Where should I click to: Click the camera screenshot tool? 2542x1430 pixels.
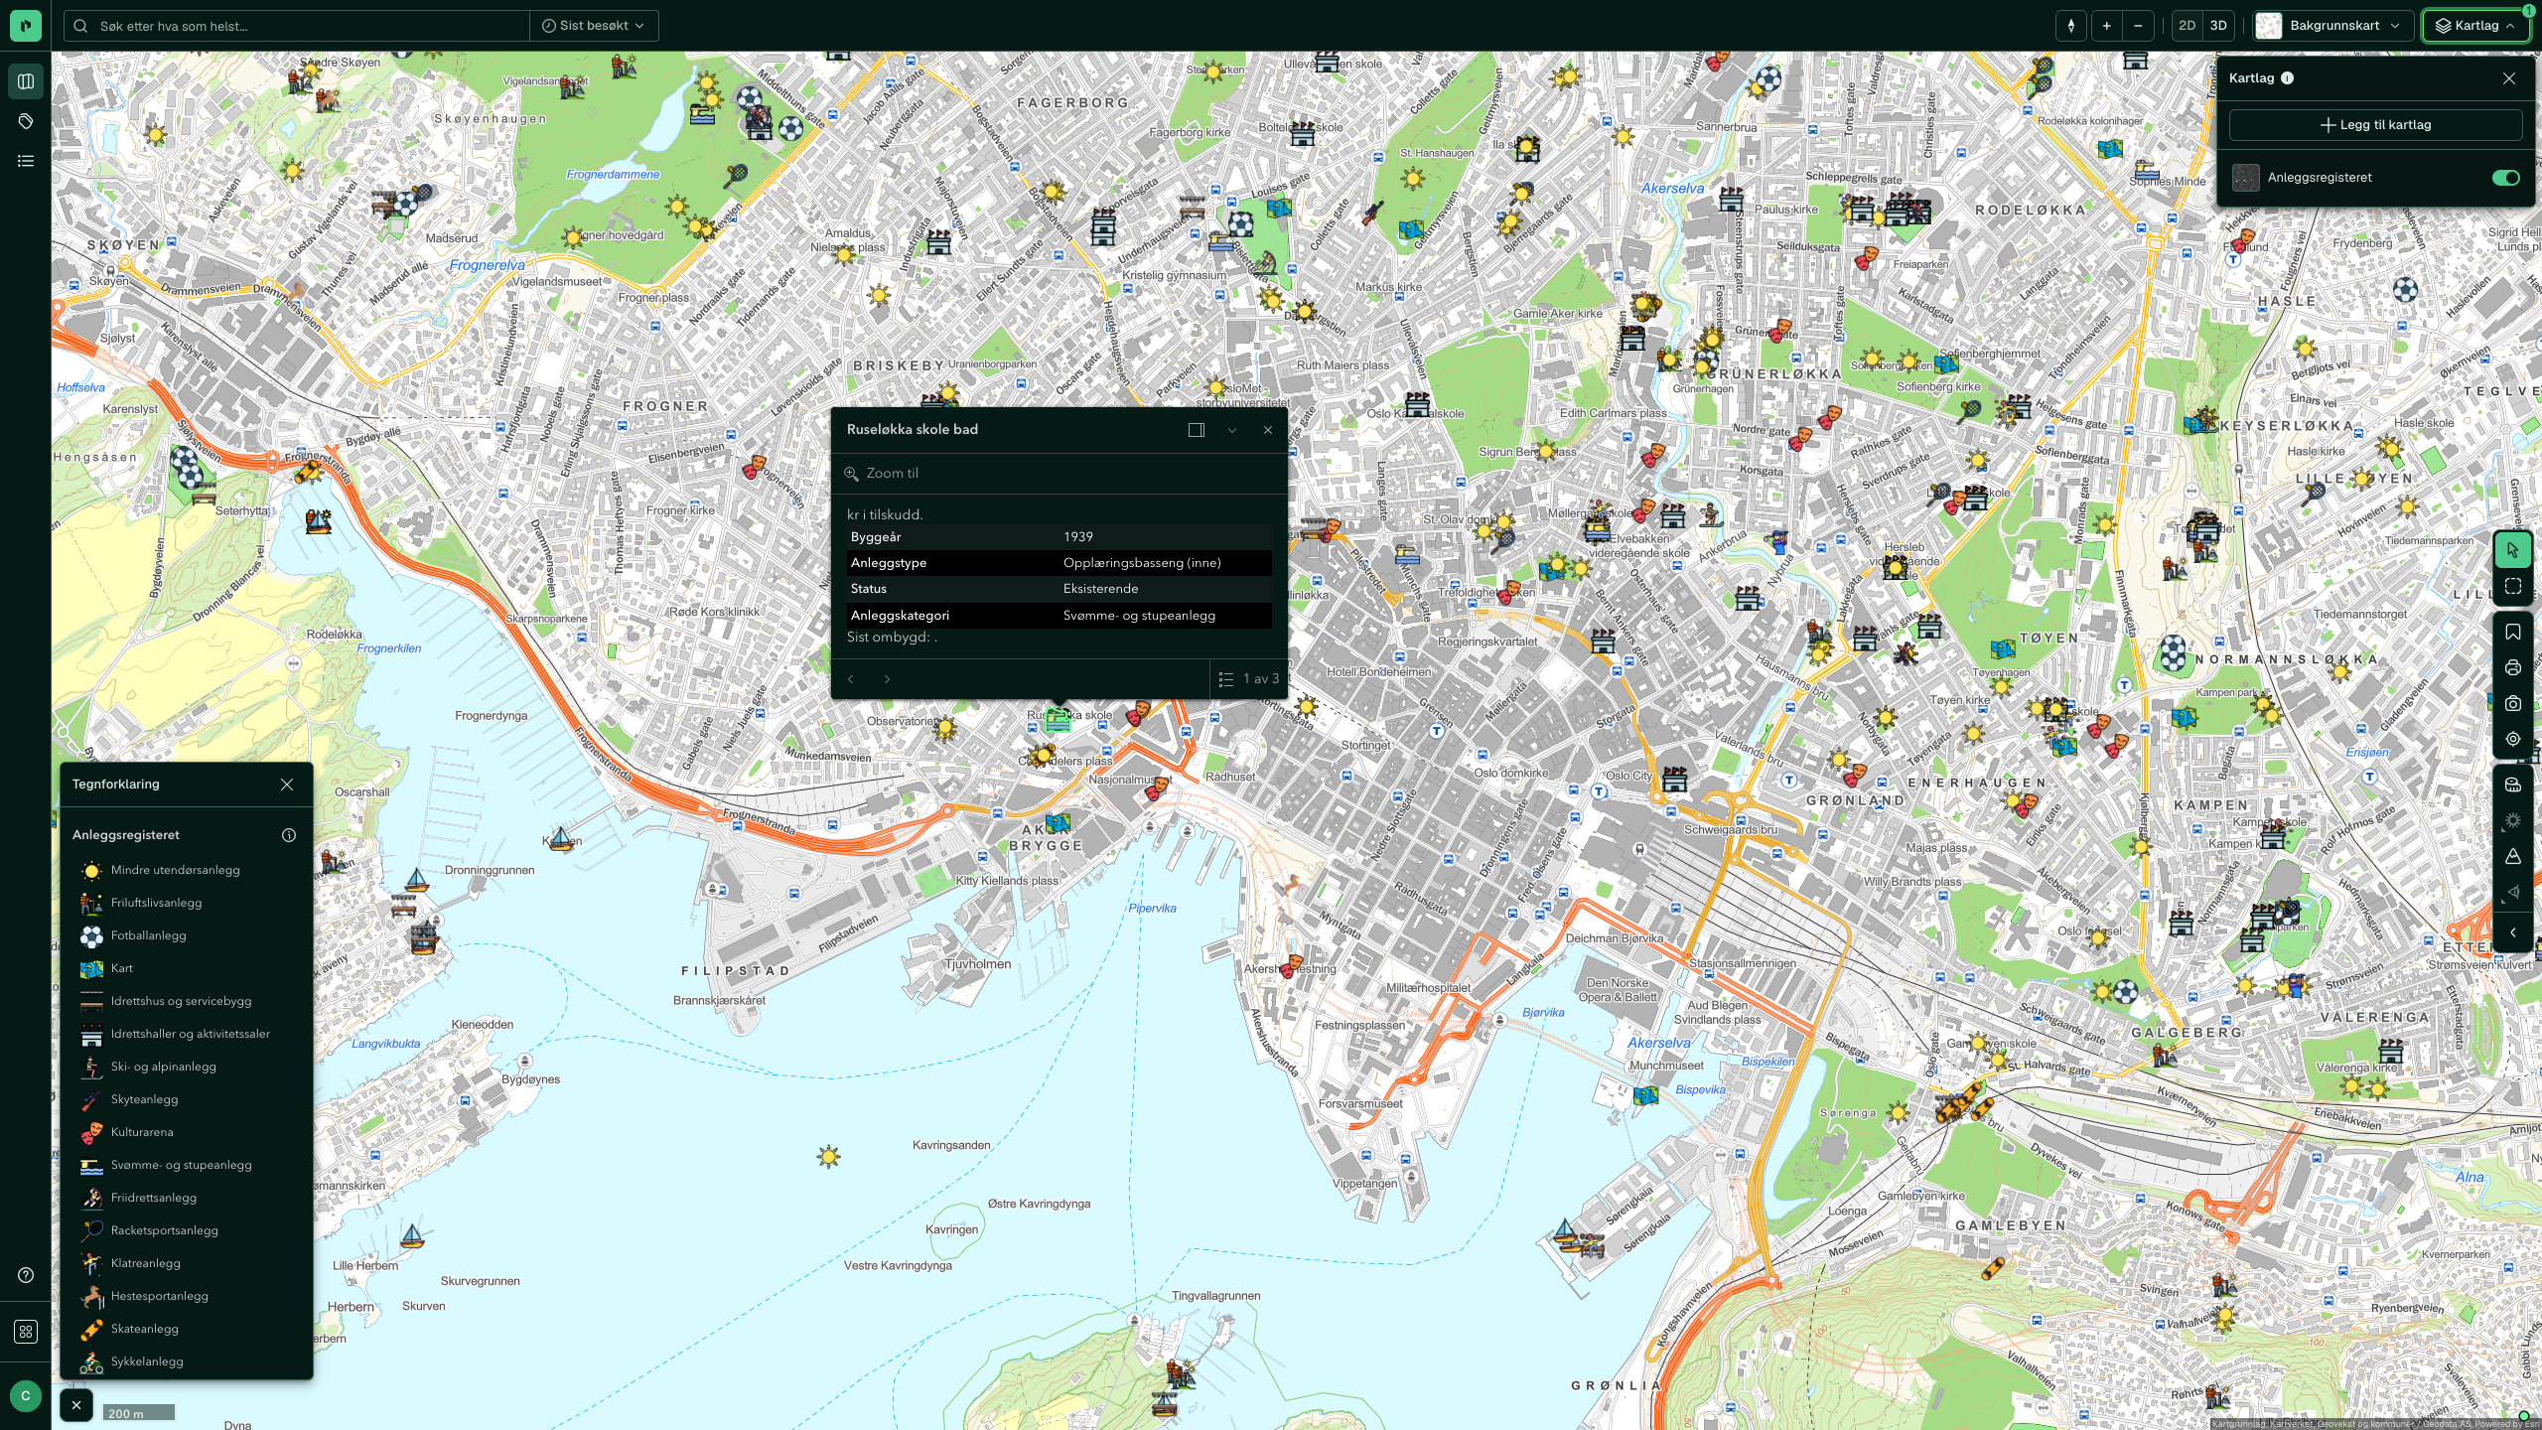point(2513,704)
